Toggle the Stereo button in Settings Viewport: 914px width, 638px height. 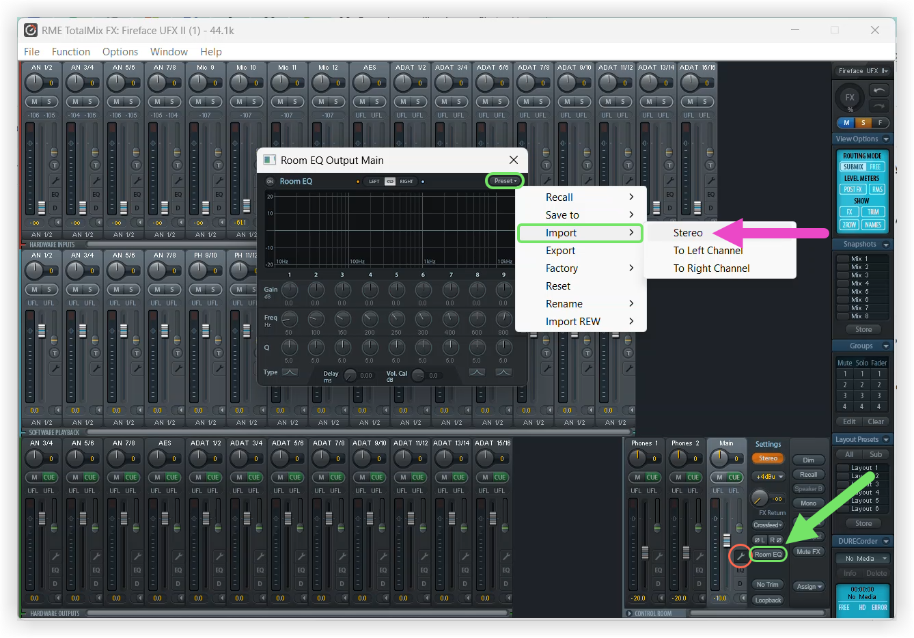[768, 458]
